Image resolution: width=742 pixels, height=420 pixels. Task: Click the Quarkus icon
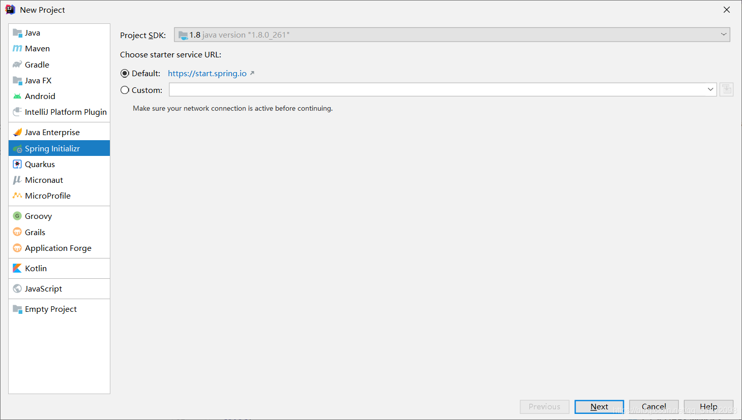pyautogui.click(x=17, y=164)
